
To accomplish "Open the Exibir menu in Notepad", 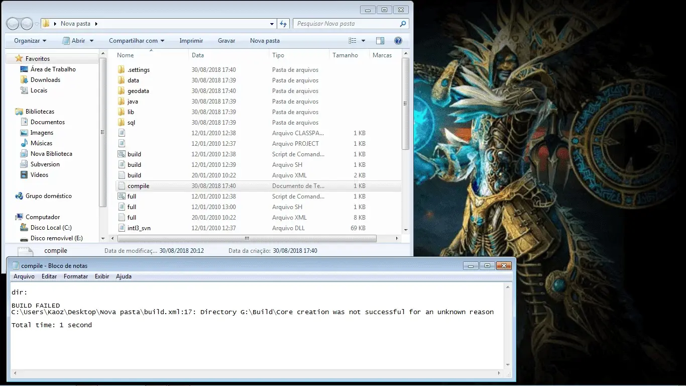I will click(x=102, y=276).
